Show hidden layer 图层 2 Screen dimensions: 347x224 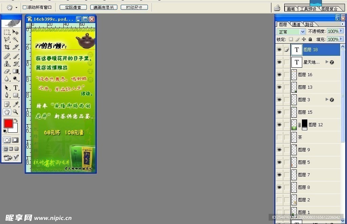click(x=279, y=200)
